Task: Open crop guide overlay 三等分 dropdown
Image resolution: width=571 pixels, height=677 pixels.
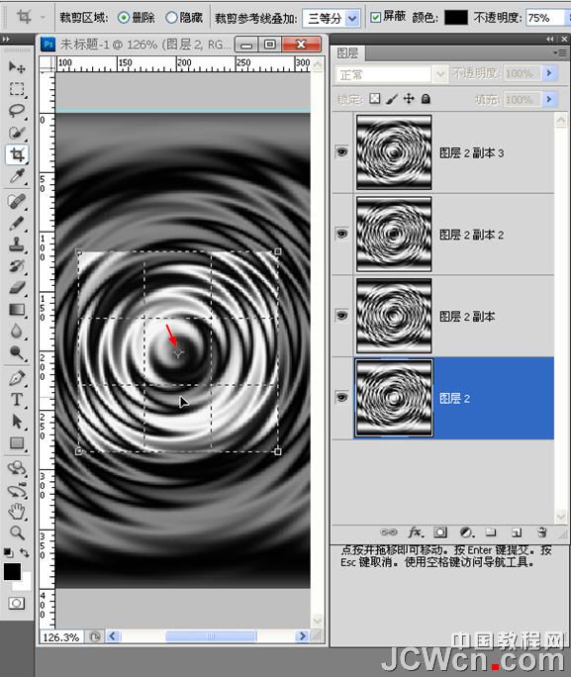Action: (x=352, y=18)
